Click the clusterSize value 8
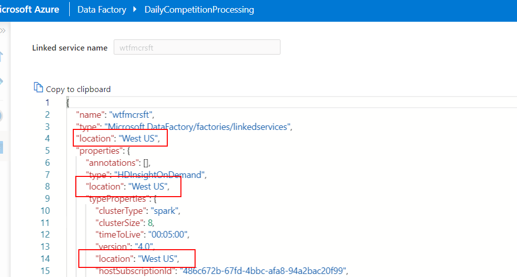Viewport: 517px width, 277px height. 151,223
